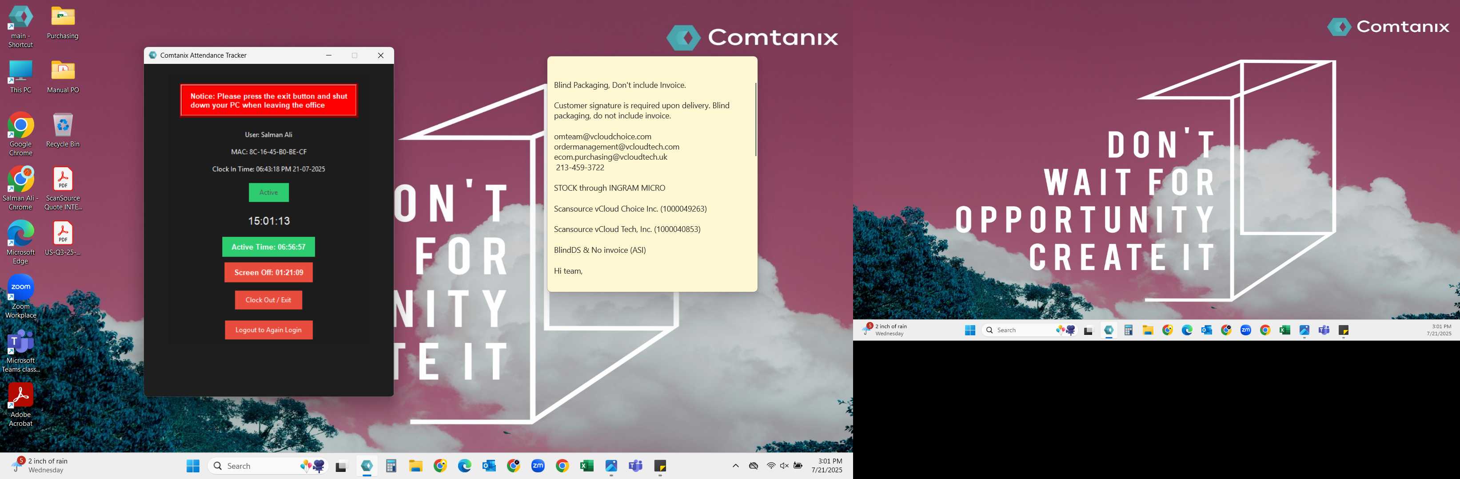Expand the hidden system tray icons chevron
The height and width of the screenshot is (479, 1460).
coord(736,466)
